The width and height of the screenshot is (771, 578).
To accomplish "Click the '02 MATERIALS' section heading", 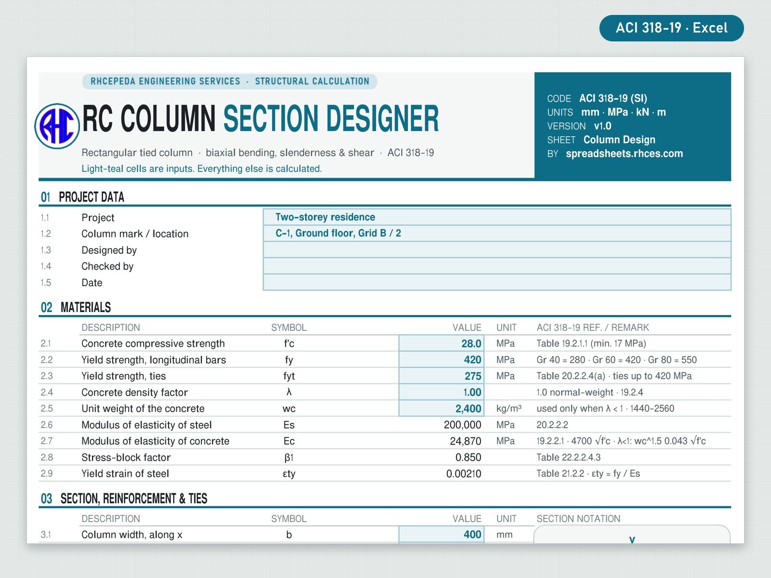I will [x=76, y=307].
